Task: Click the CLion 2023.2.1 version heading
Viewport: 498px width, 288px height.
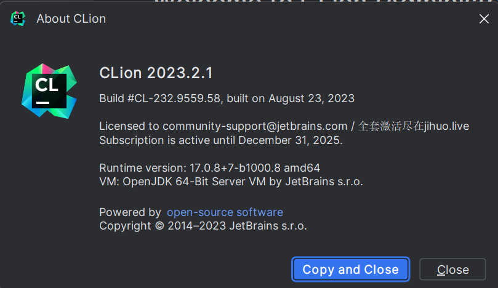Action: tap(156, 73)
